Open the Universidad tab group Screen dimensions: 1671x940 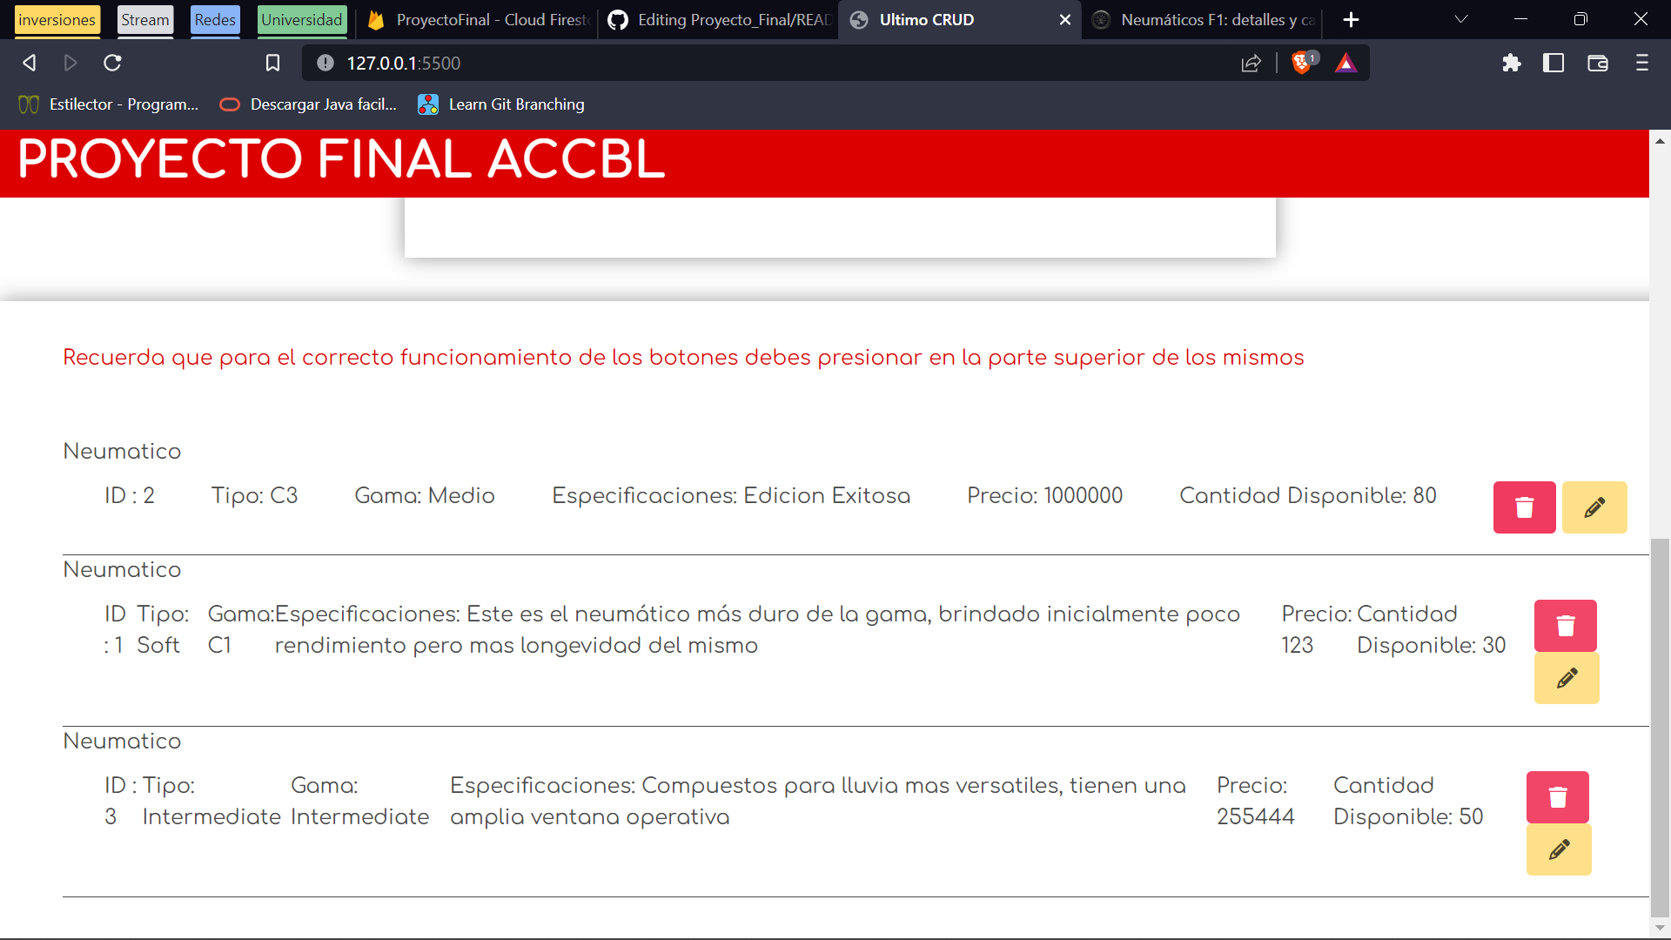302,19
